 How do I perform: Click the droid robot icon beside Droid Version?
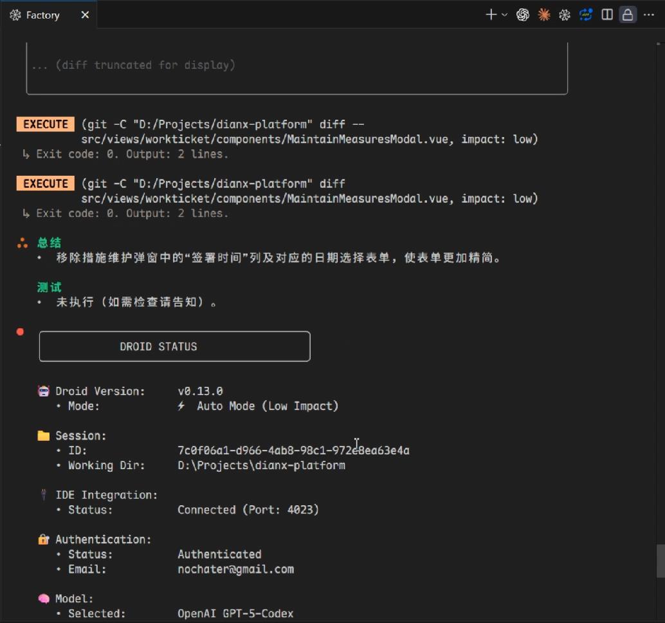pos(44,391)
